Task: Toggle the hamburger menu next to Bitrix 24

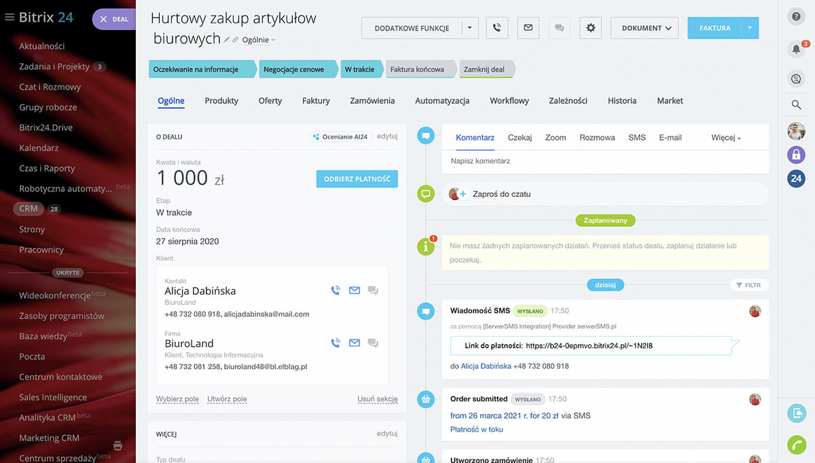Action: click(10, 18)
